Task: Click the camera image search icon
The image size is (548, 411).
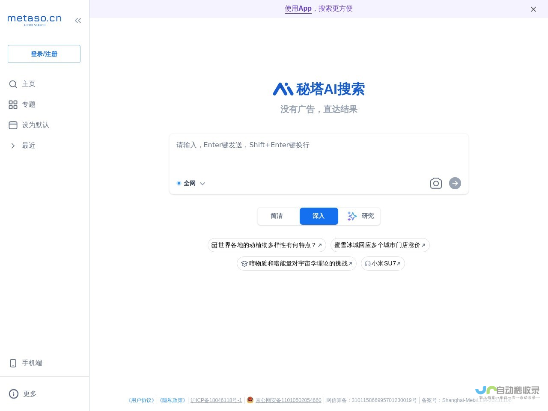Action: 436,183
